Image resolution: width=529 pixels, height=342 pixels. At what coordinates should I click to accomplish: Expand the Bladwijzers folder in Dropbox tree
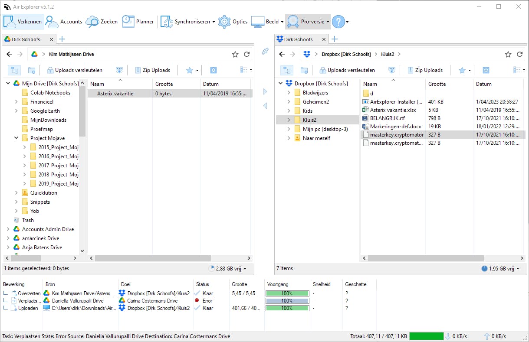tap(289, 92)
